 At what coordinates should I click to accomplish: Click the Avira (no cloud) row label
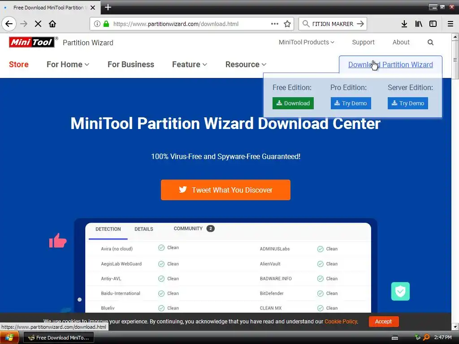coord(117,249)
